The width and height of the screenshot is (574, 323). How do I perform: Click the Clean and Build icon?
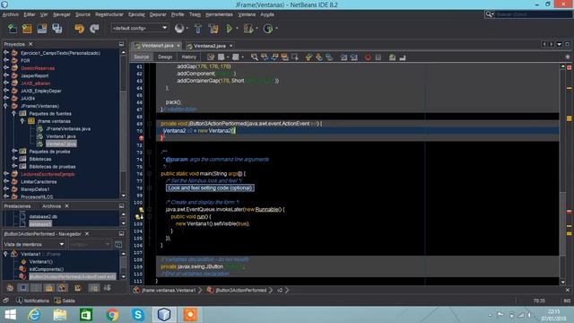tap(213, 28)
